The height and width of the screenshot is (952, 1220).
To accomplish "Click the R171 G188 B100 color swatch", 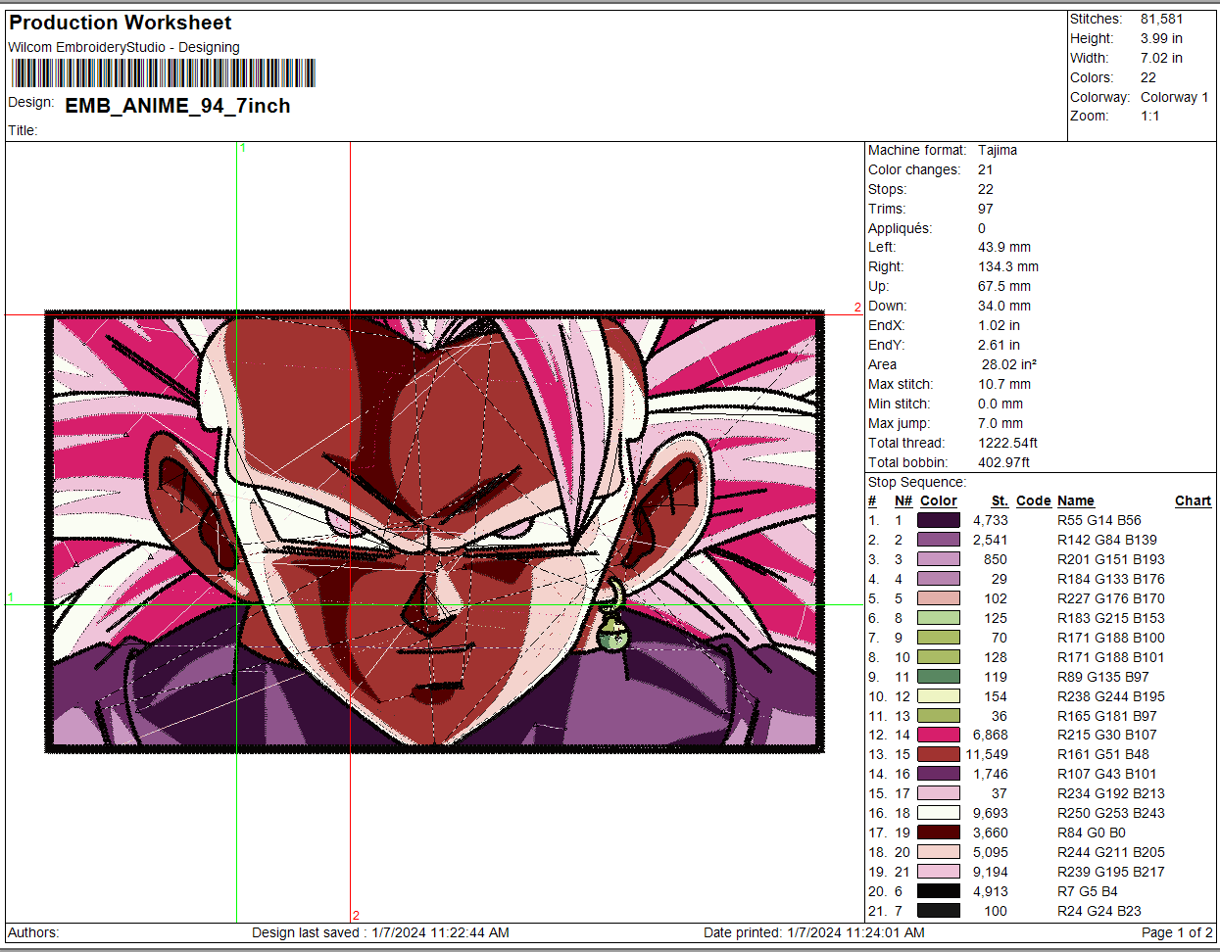I will [x=939, y=638].
